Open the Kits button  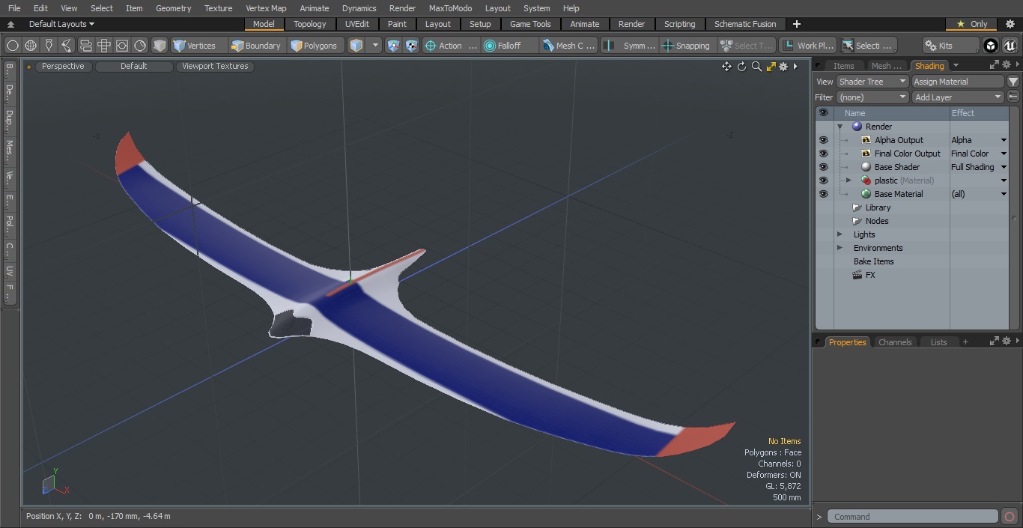(x=950, y=46)
